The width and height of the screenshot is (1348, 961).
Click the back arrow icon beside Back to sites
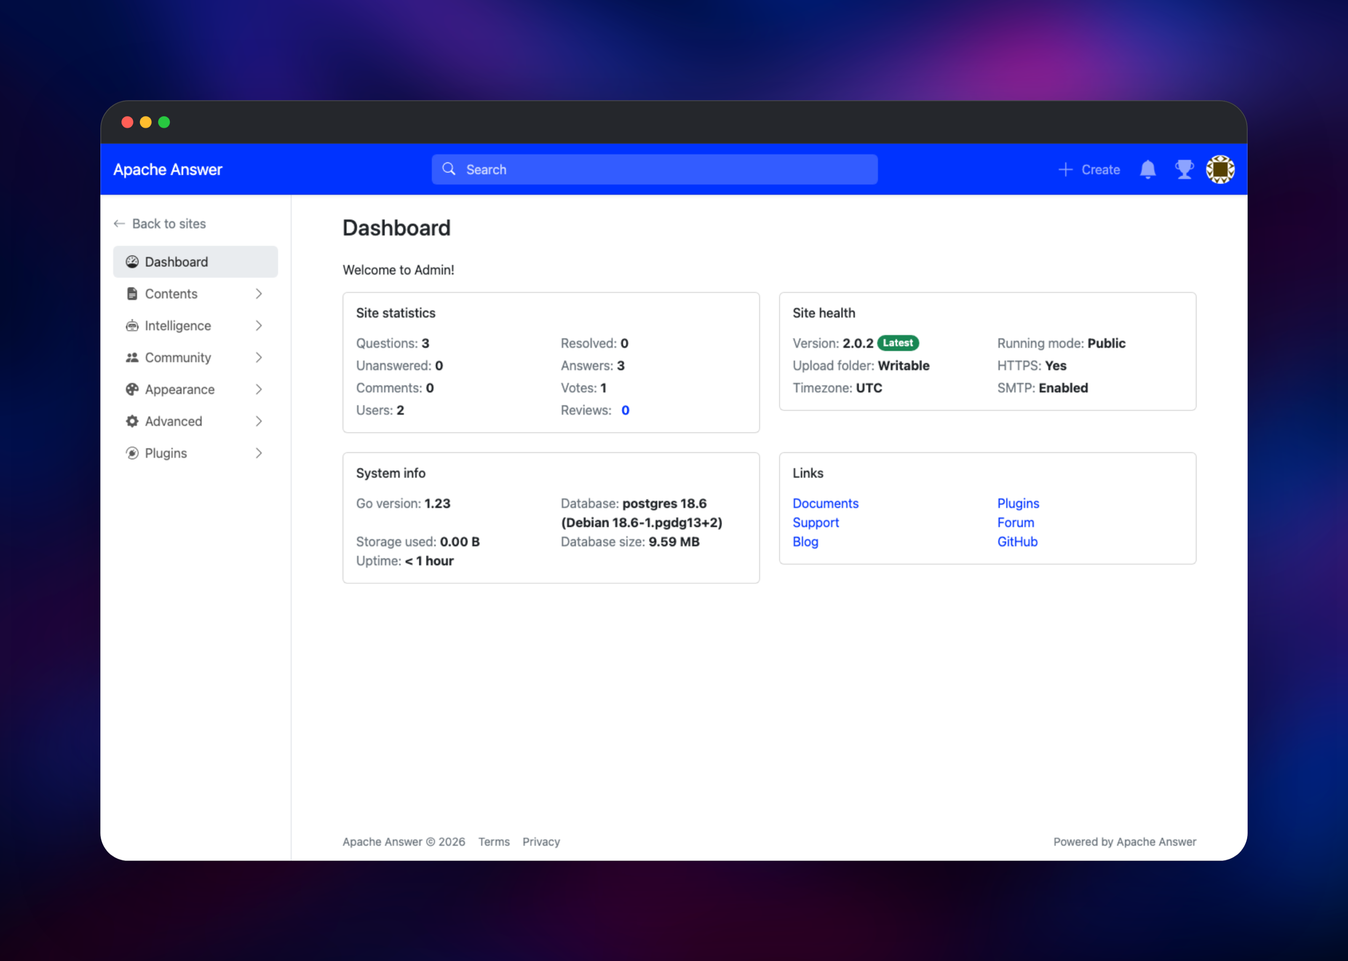[120, 224]
